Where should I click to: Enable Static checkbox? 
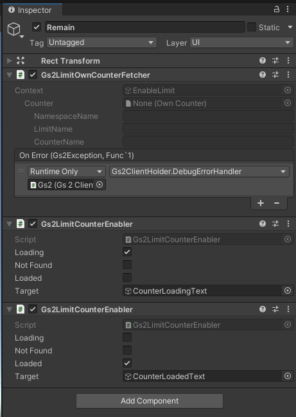[x=252, y=27]
